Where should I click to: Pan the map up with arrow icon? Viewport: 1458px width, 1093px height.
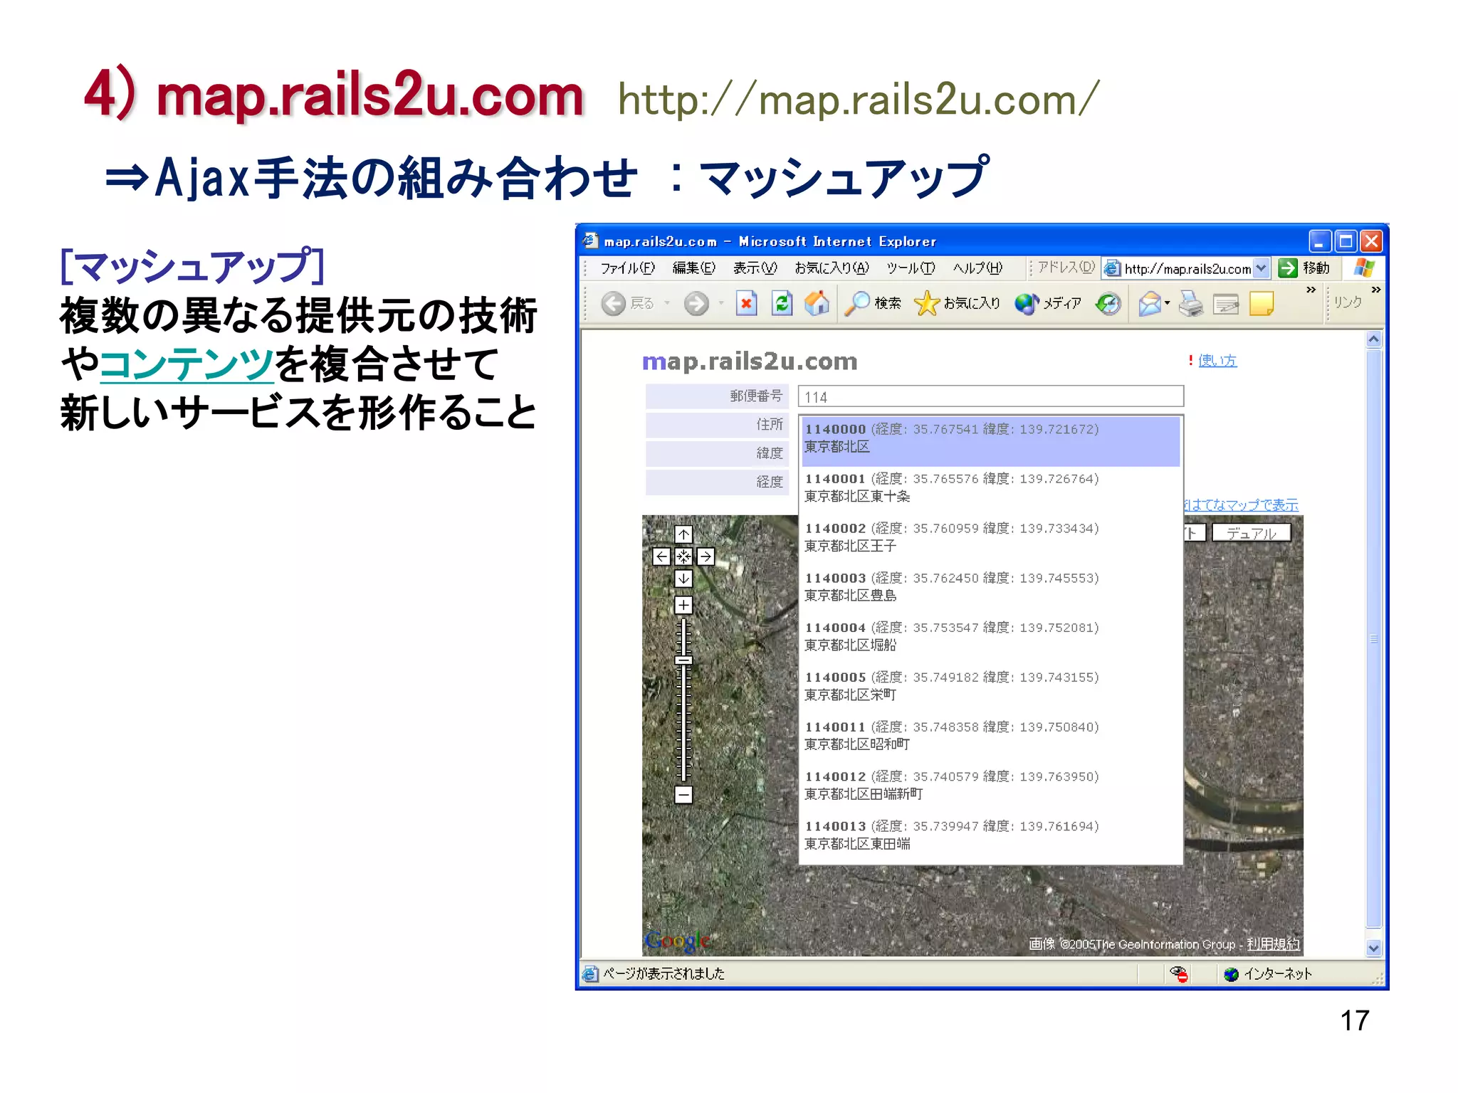(683, 534)
